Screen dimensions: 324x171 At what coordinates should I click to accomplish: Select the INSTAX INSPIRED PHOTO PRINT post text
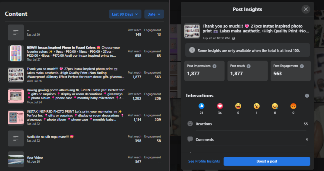(x=75, y=115)
